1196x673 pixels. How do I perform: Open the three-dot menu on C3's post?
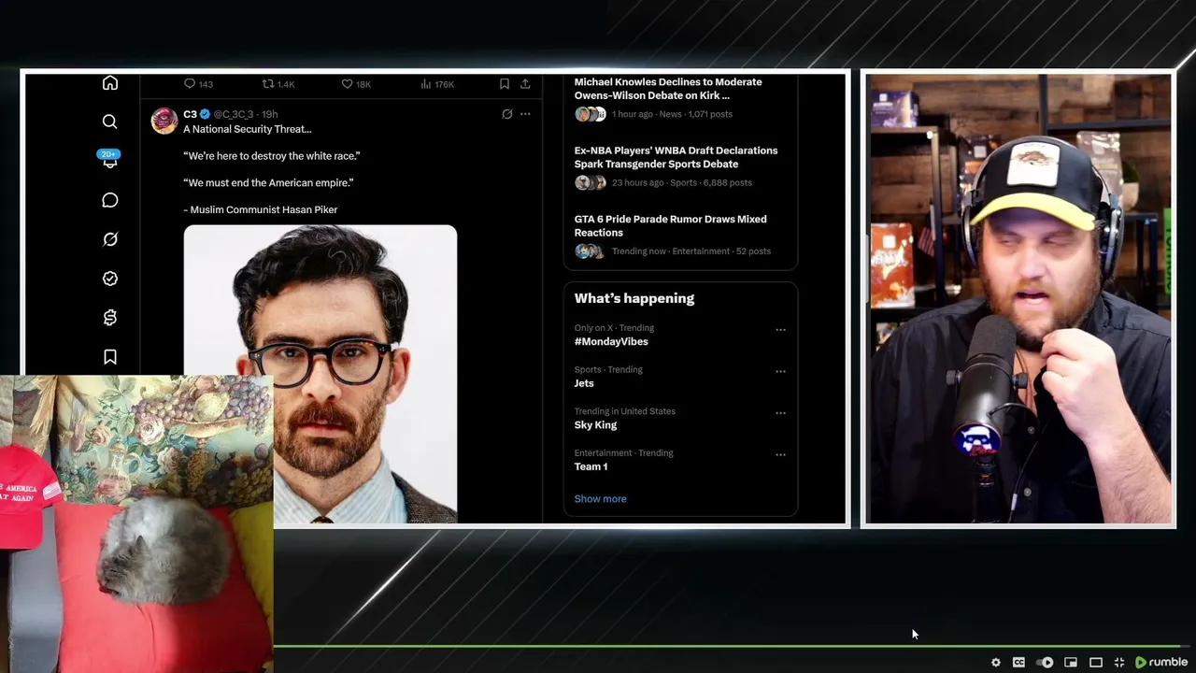point(525,114)
